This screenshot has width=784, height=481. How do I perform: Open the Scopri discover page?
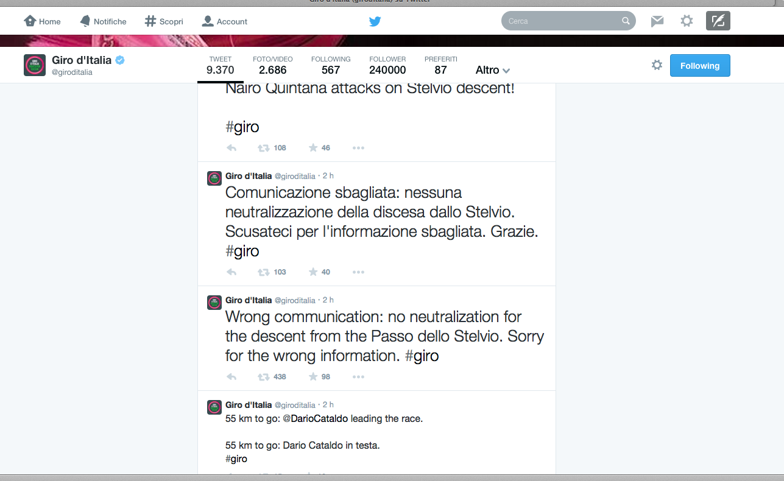coord(164,21)
